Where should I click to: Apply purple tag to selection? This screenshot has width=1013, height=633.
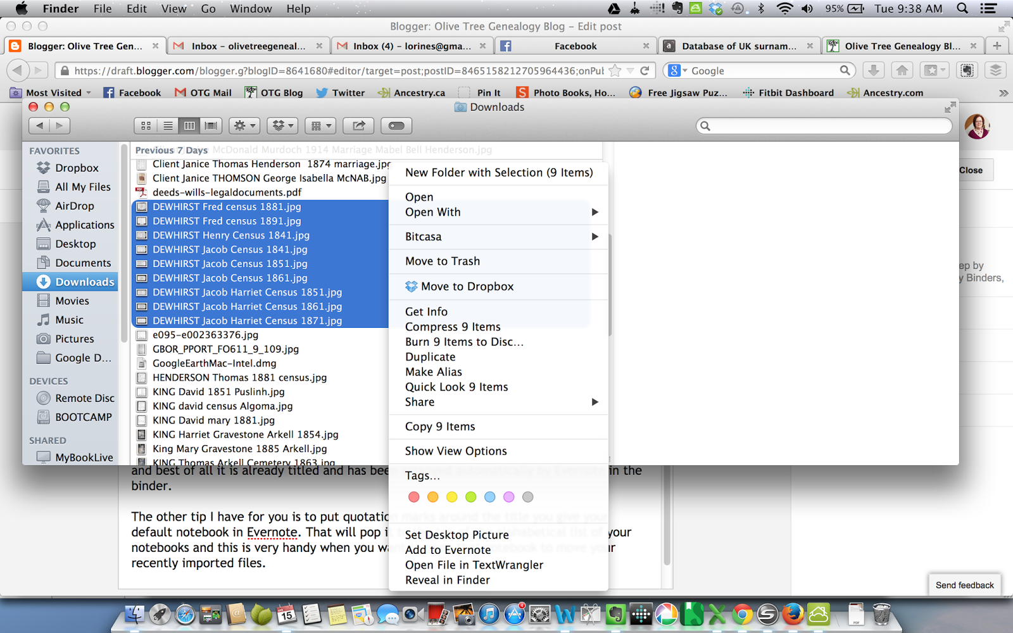coord(509,497)
